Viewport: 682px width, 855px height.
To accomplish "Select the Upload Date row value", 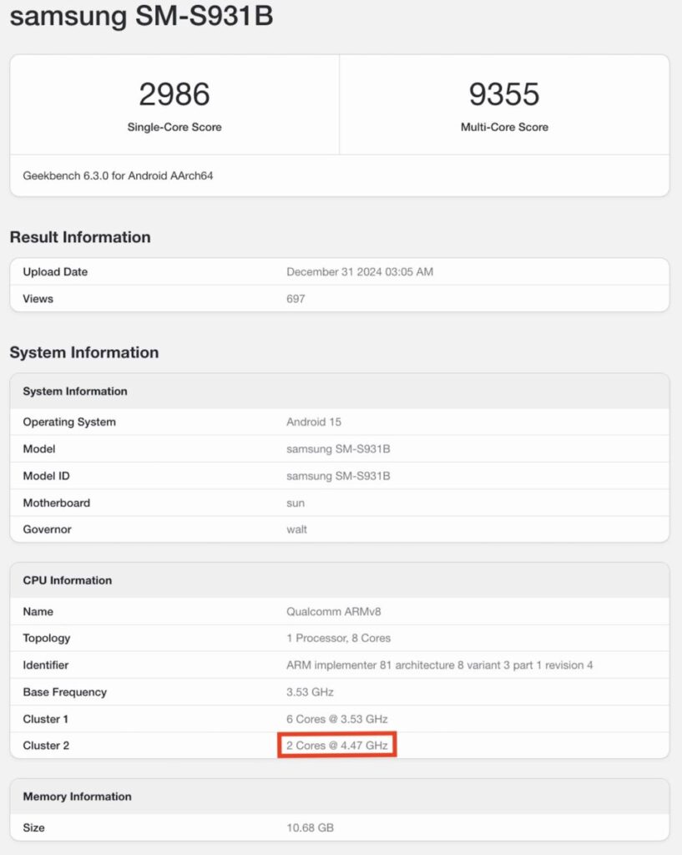I will tap(360, 272).
